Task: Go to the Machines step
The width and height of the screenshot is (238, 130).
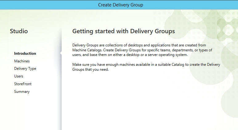Action: pos(22,61)
